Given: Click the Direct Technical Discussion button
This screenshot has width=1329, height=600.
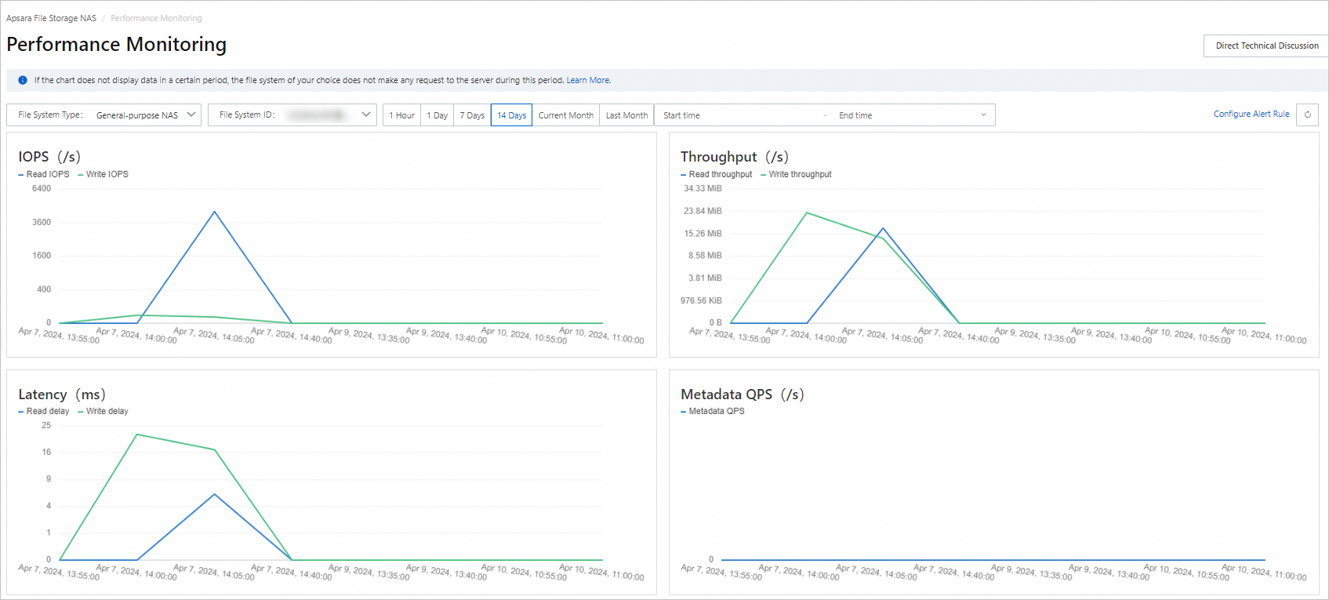Looking at the screenshot, I should (x=1266, y=45).
